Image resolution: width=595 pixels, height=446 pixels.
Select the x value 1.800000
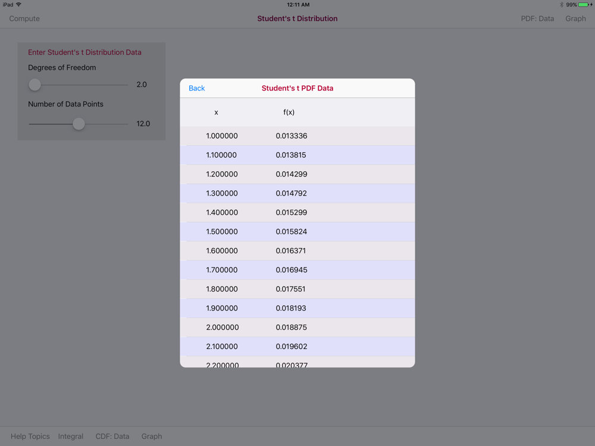point(222,289)
